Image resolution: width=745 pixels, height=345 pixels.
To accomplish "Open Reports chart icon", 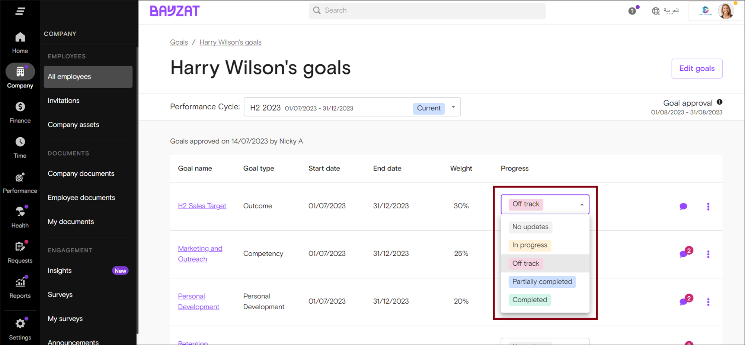I will (20, 282).
